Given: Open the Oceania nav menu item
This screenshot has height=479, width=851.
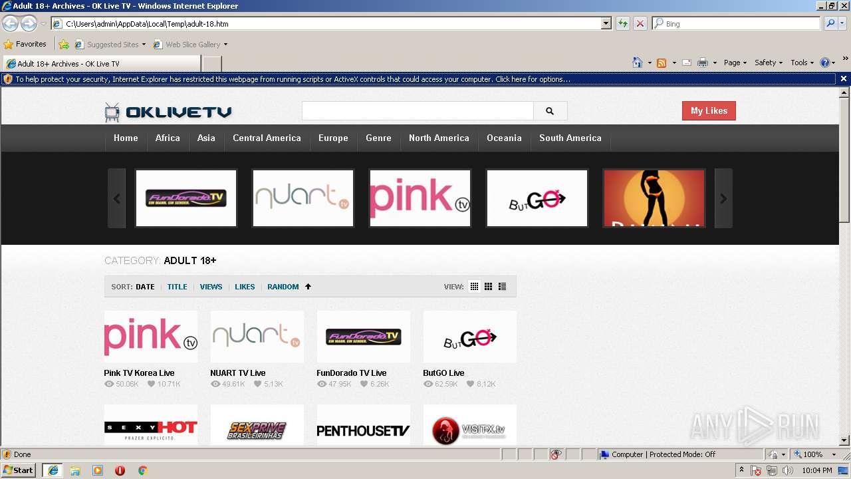Looking at the screenshot, I should 504,138.
